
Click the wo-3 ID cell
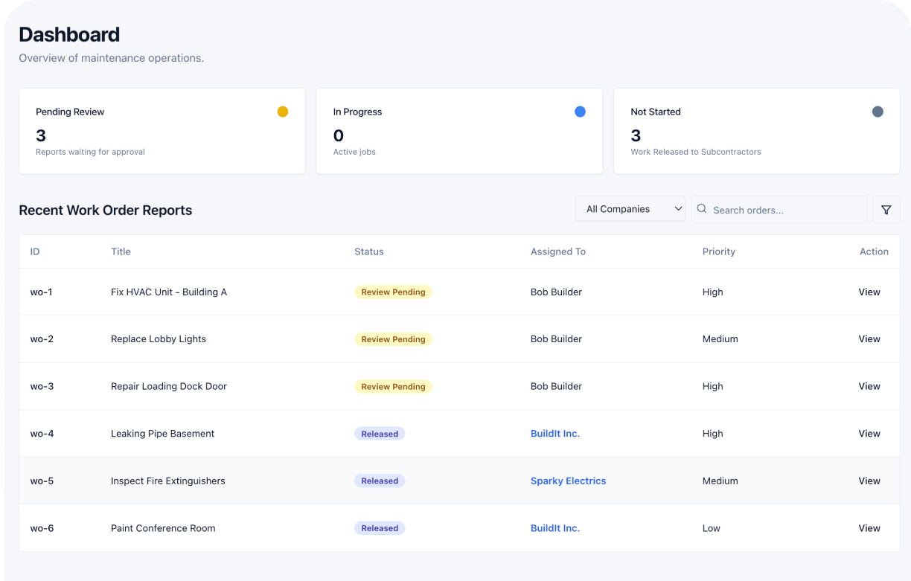42,386
